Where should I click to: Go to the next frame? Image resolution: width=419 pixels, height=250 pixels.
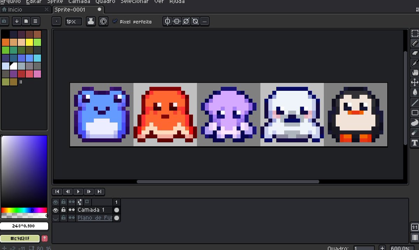[89, 191]
